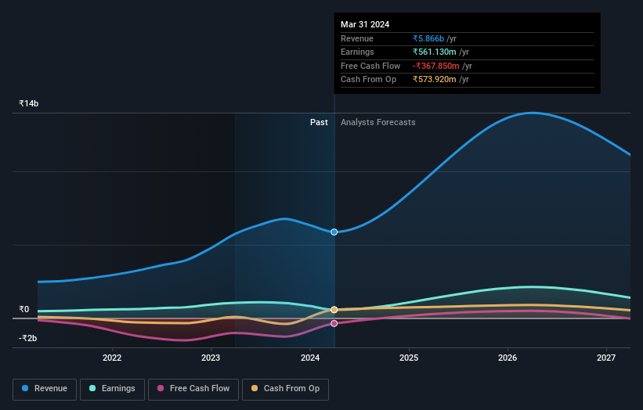This screenshot has width=643, height=410.
Task: Click the Mar 31 2024 tooltip date
Action: [365, 24]
